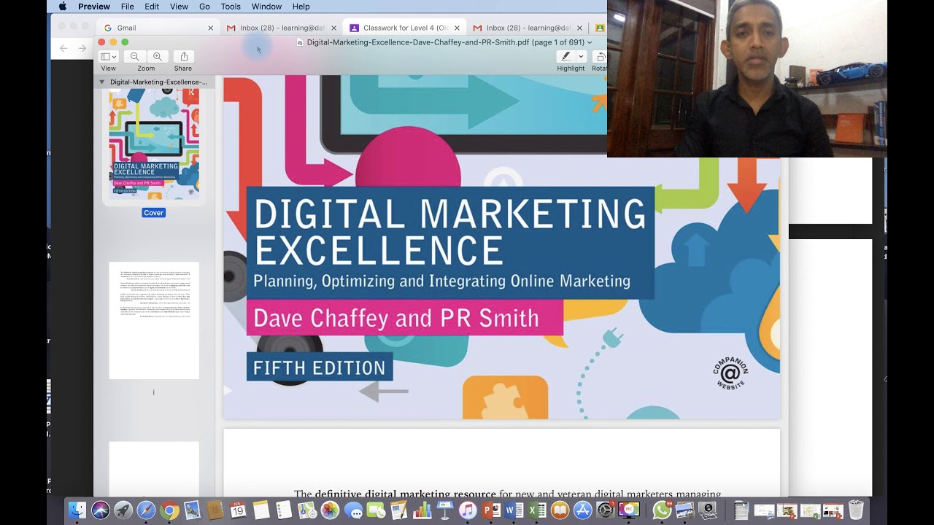The height and width of the screenshot is (525, 934).
Task: Open Microsoft Word icon in Dock
Action: click(x=514, y=510)
